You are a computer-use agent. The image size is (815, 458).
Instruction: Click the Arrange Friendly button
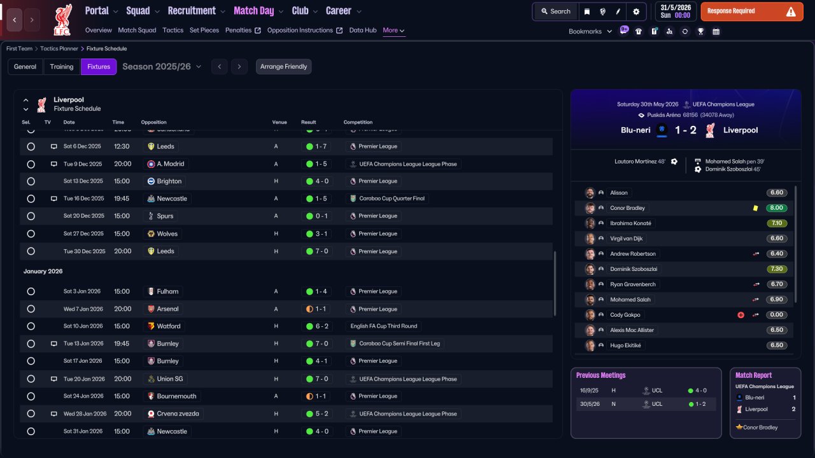click(x=284, y=67)
